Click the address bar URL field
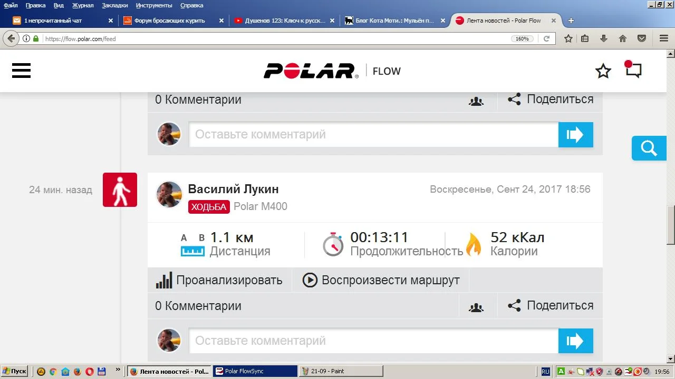This screenshot has width=675, height=379. tap(274, 38)
